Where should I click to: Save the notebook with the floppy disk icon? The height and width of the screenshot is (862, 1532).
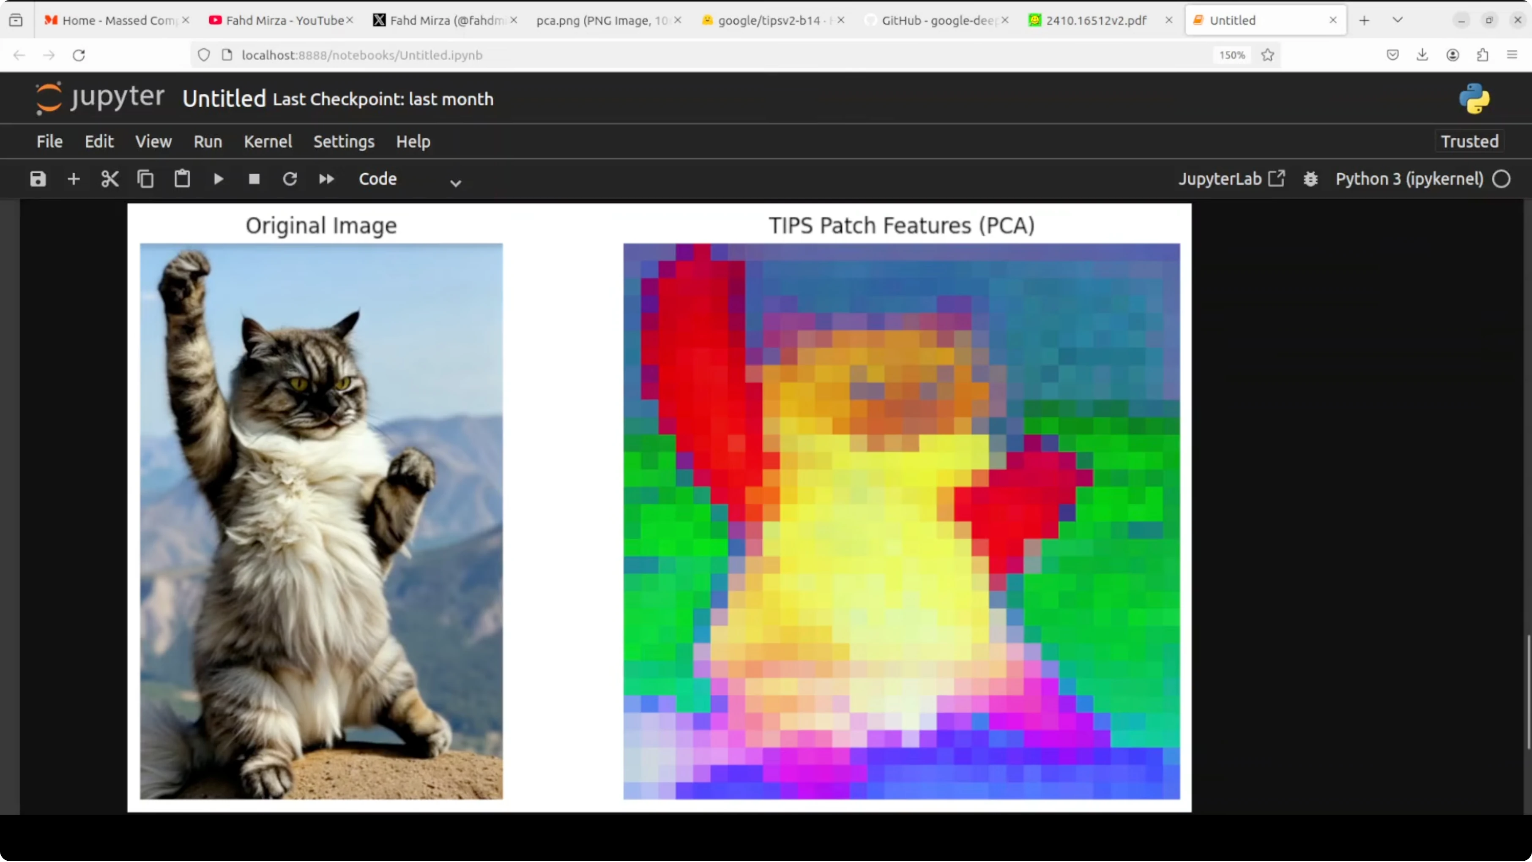(38, 179)
